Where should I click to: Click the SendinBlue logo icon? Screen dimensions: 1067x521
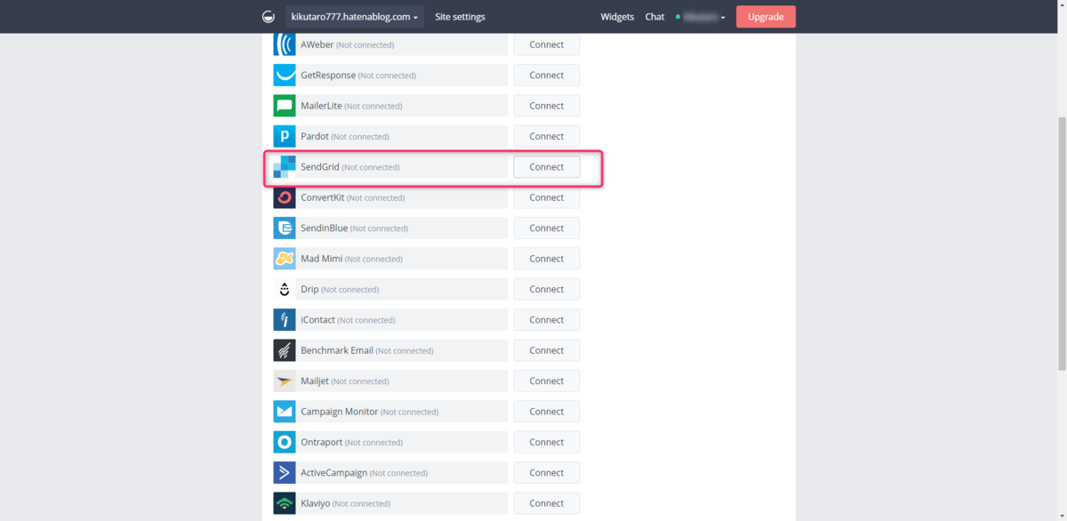[285, 228]
